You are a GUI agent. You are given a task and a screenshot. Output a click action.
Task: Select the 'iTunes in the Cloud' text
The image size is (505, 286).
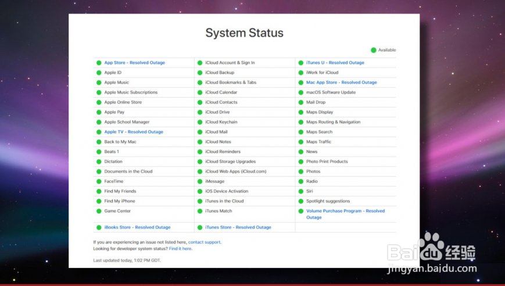click(x=224, y=201)
